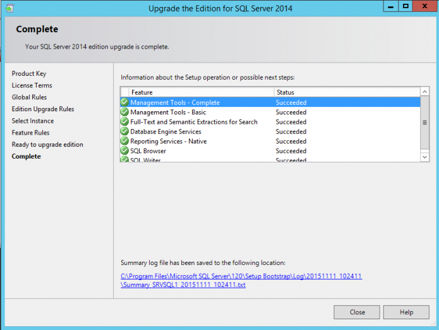The width and height of the screenshot is (439, 330).
Task: Click the setup wizard icon in title bar
Action: [9, 8]
